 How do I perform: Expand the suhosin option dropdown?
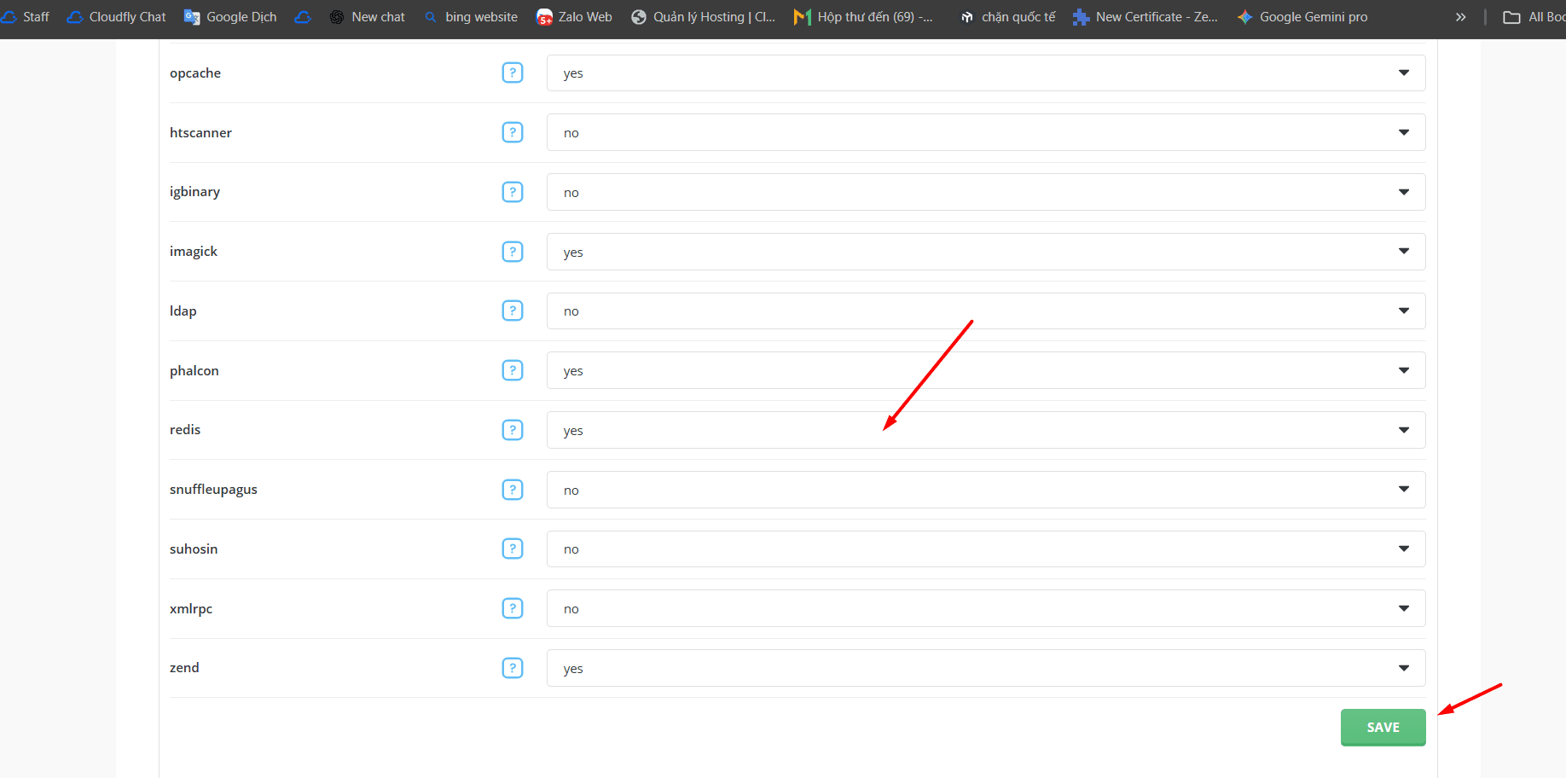click(985, 549)
